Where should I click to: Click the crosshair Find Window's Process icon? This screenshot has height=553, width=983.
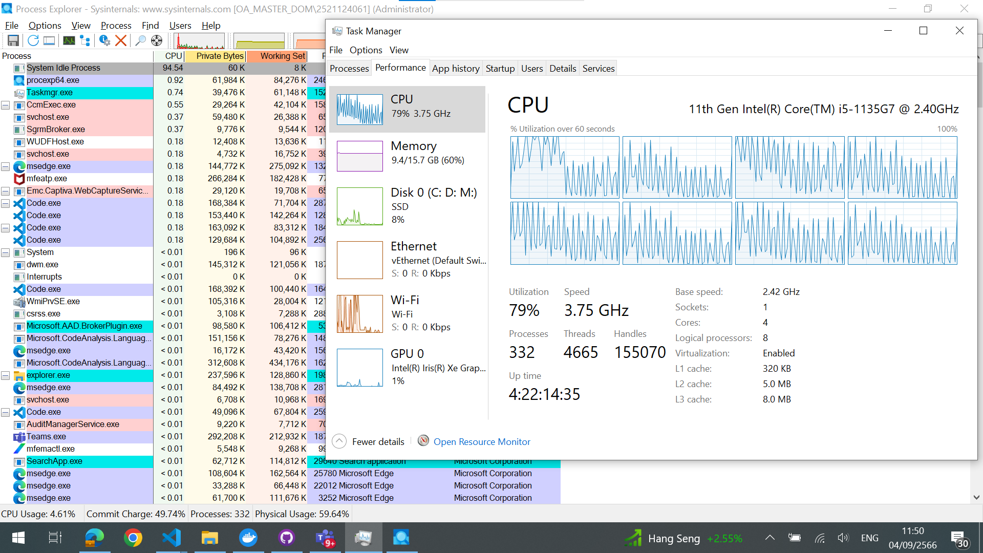(157, 40)
